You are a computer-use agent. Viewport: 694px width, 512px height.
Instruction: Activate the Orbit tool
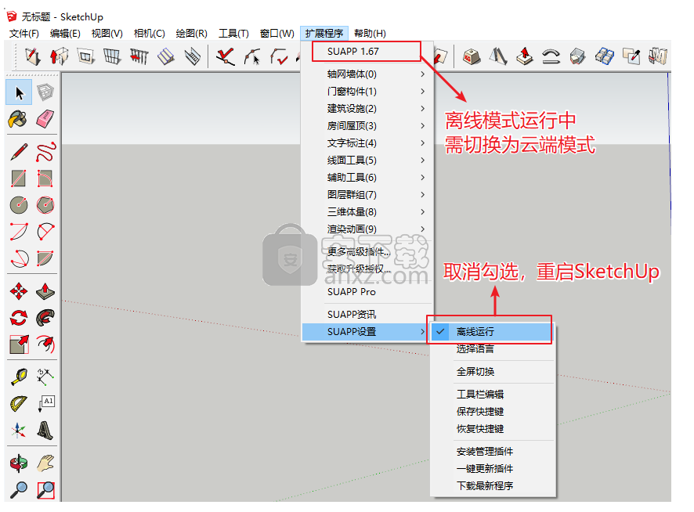(x=19, y=463)
